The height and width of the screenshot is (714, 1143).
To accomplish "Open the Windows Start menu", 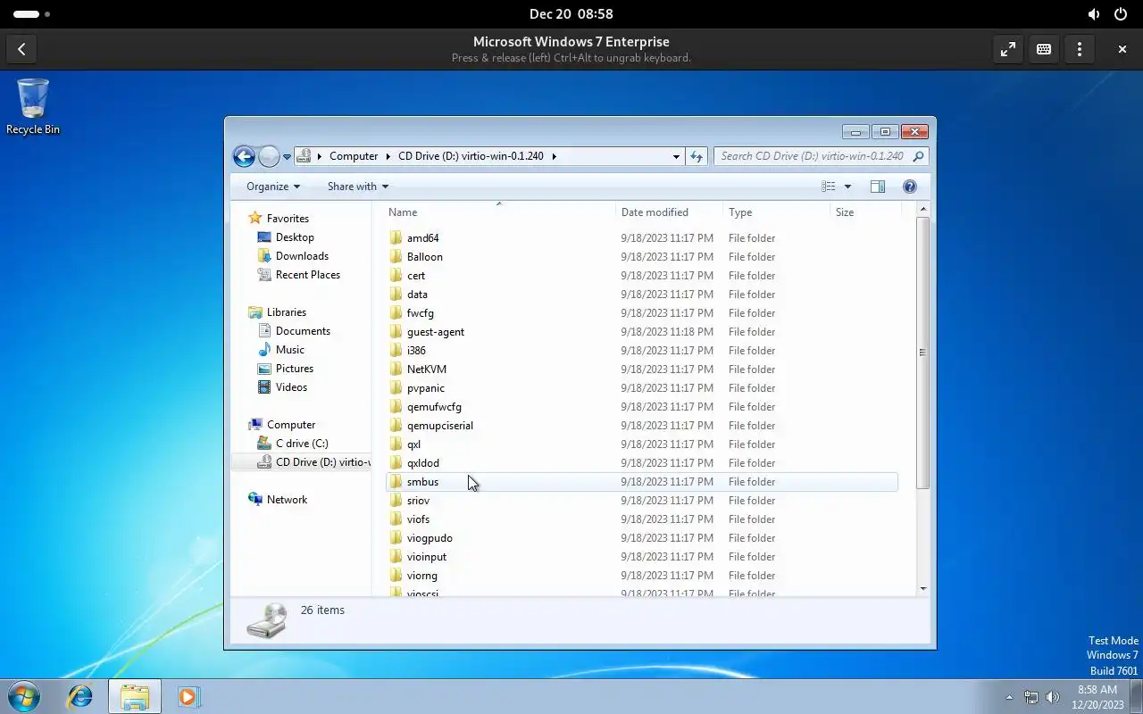I will point(23,696).
